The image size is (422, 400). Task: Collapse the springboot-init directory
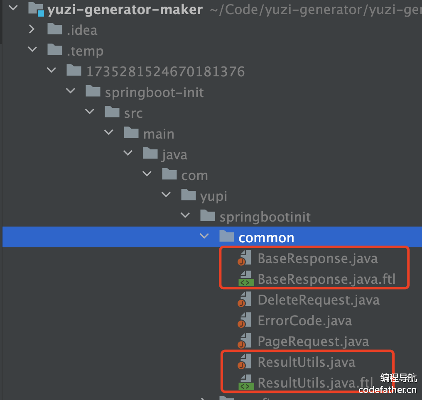pos(70,91)
